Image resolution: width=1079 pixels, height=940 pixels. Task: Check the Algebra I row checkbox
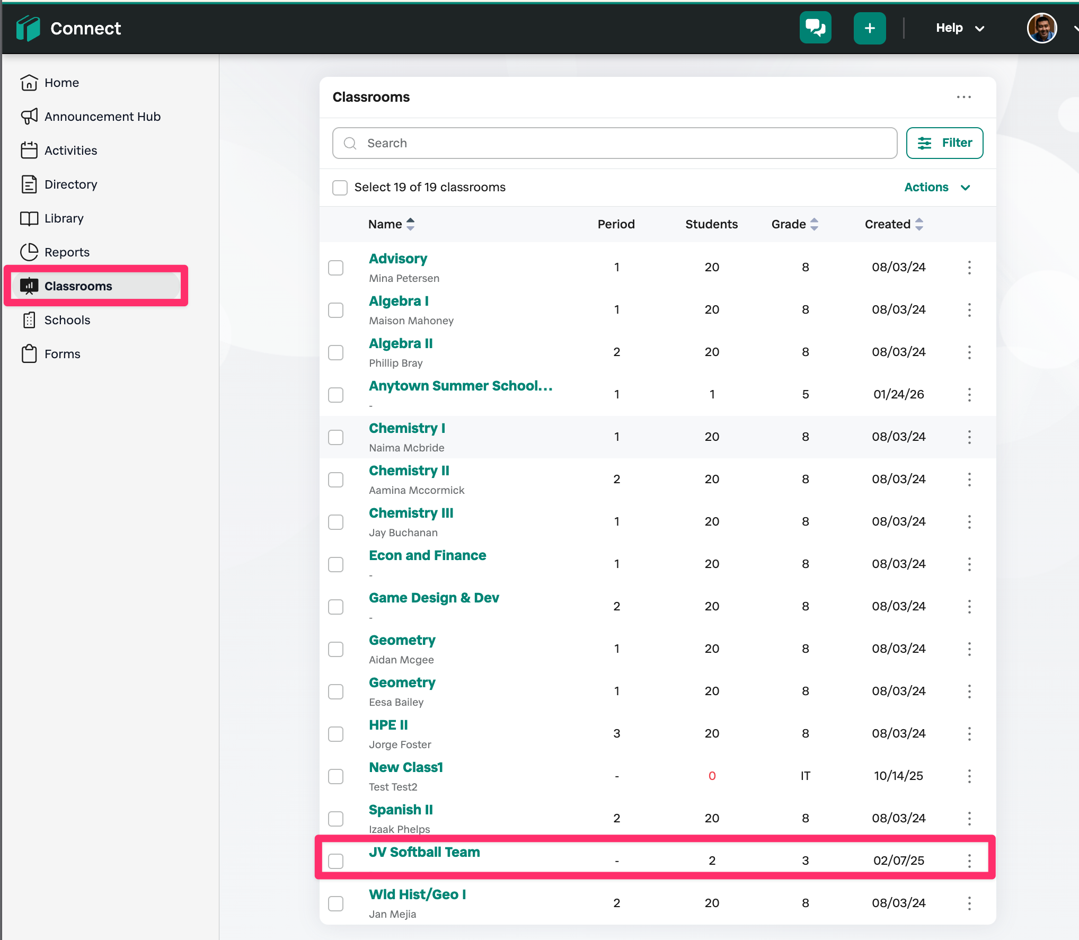tap(335, 310)
